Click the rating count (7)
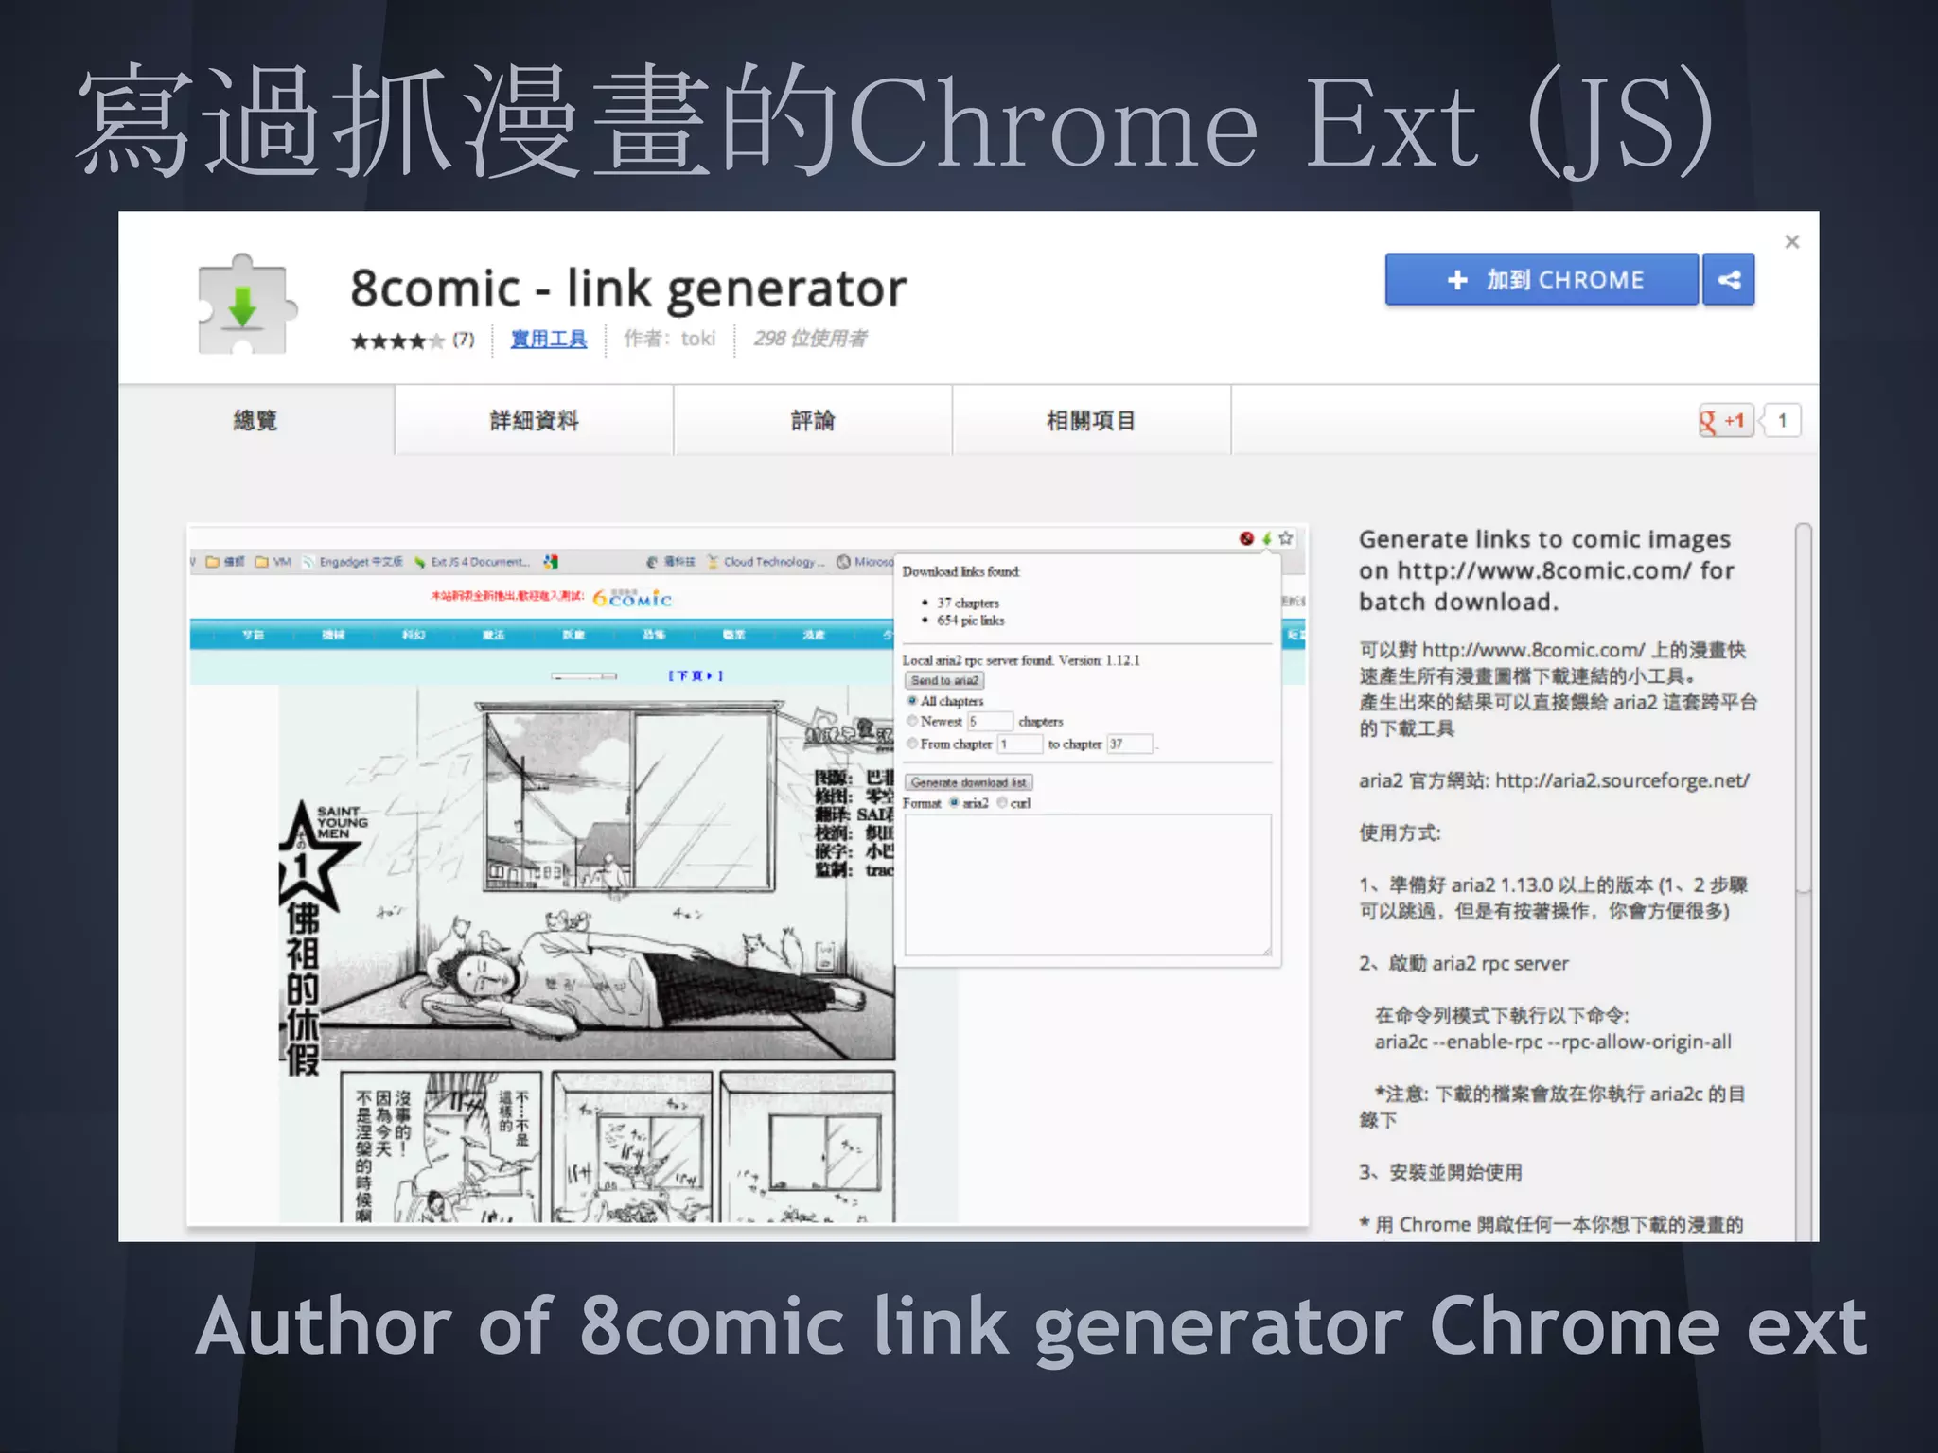The width and height of the screenshot is (1938, 1453). 463,339
